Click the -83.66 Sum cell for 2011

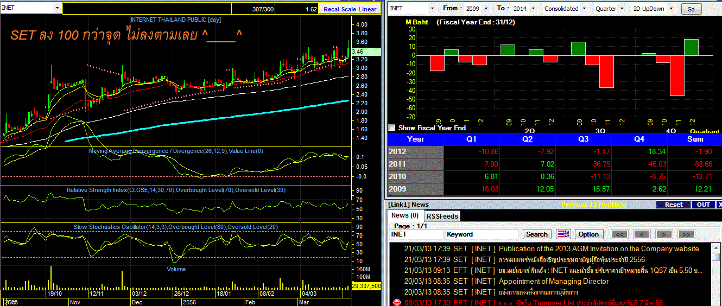point(695,164)
